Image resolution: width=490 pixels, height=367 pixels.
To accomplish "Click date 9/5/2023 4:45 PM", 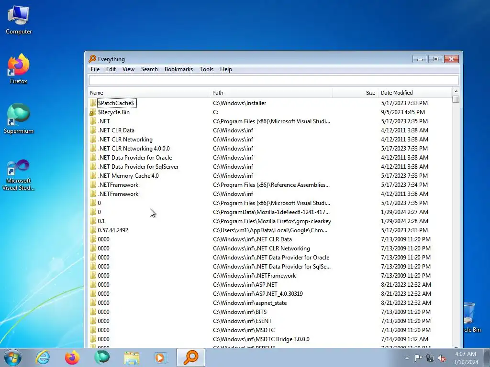I will [403, 112].
